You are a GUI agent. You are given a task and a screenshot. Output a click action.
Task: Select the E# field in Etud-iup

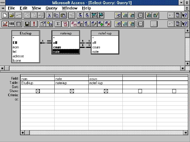click(x=26, y=43)
